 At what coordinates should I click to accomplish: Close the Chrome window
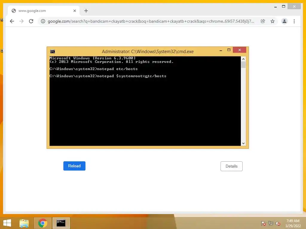294,7
